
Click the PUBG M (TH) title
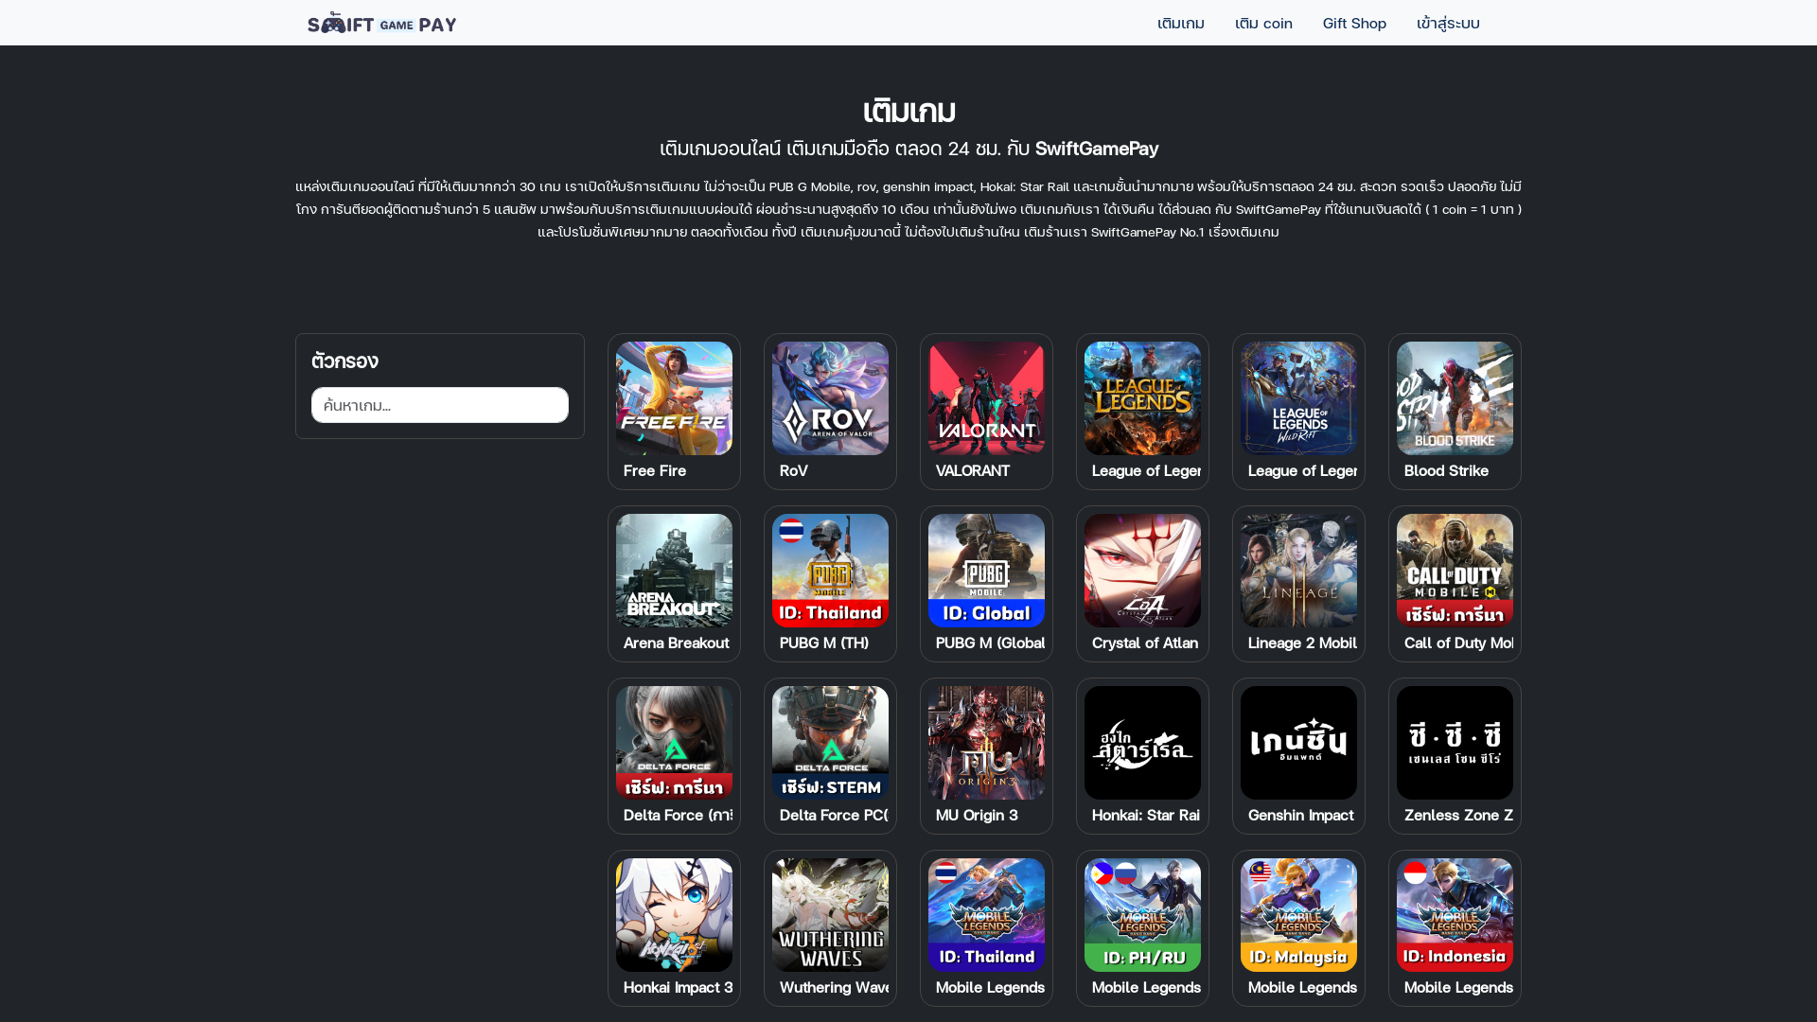click(x=824, y=643)
